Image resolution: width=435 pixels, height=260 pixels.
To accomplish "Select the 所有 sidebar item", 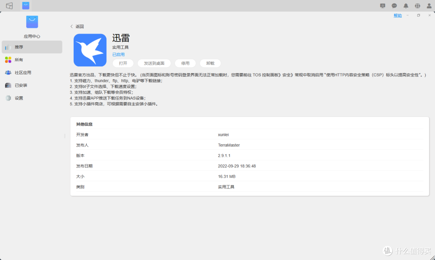I will click(x=32, y=60).
